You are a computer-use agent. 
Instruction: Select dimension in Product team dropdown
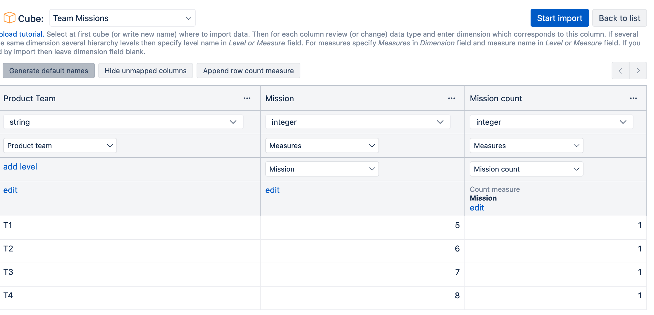point(60,145)
